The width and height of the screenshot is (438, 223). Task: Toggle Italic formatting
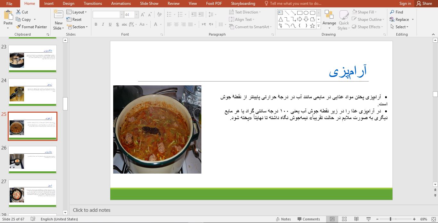pyautogui.click(x=103, y=24)
